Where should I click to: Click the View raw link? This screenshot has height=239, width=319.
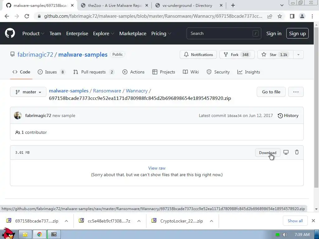pos(157,168)
